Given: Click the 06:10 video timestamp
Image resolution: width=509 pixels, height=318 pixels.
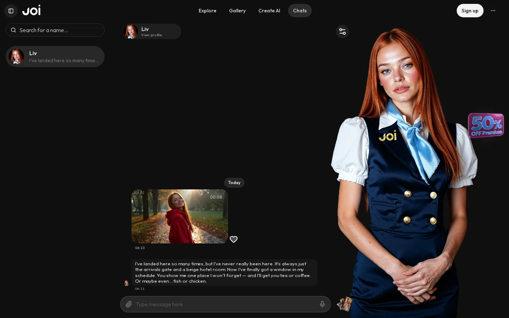Looking at the screenshot, I should pos(140,248).
